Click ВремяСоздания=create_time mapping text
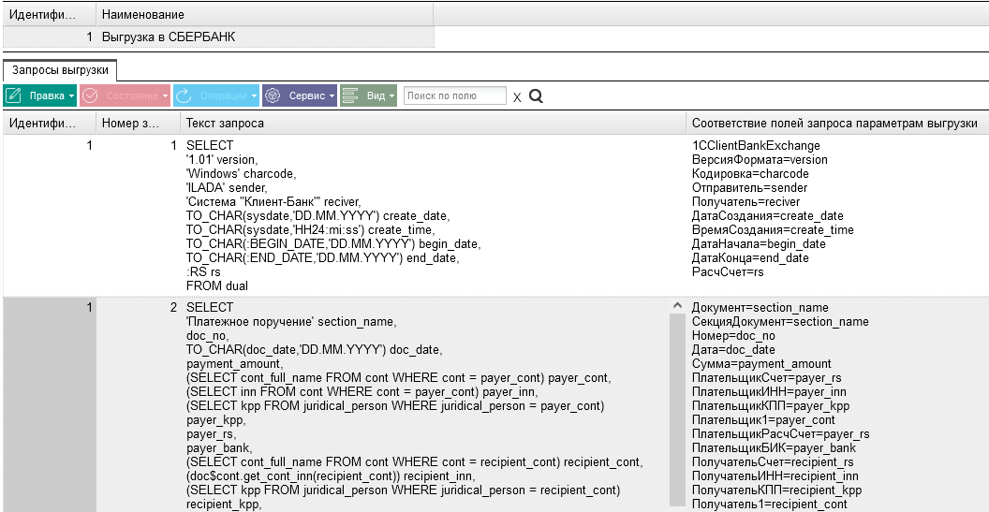The height and width of the screenshot is (512, 989). pos(773,229)
